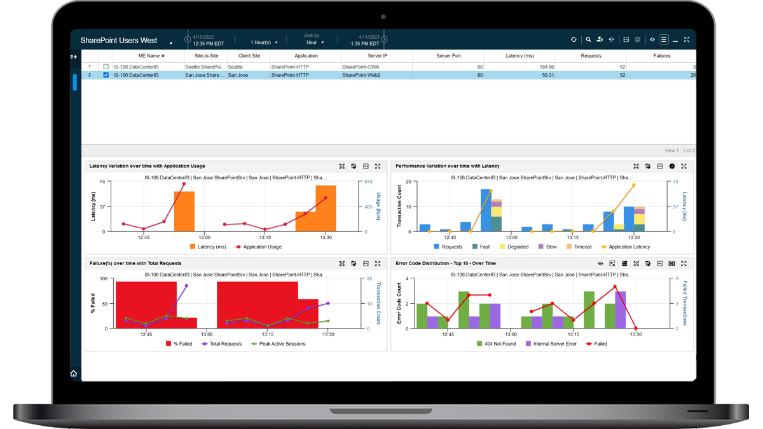Toggle the 404 Not Found legend item
The height and width of the screenshot is (429, 763).
pos(497,343)
